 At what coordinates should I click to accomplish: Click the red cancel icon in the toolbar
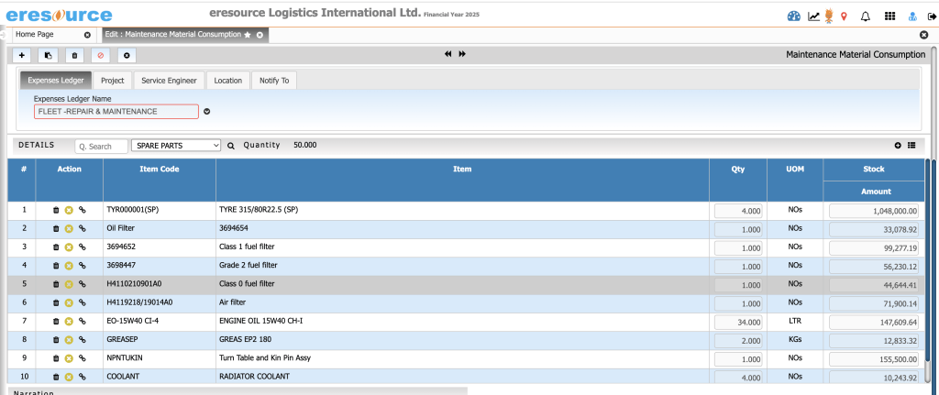(100, 55)
